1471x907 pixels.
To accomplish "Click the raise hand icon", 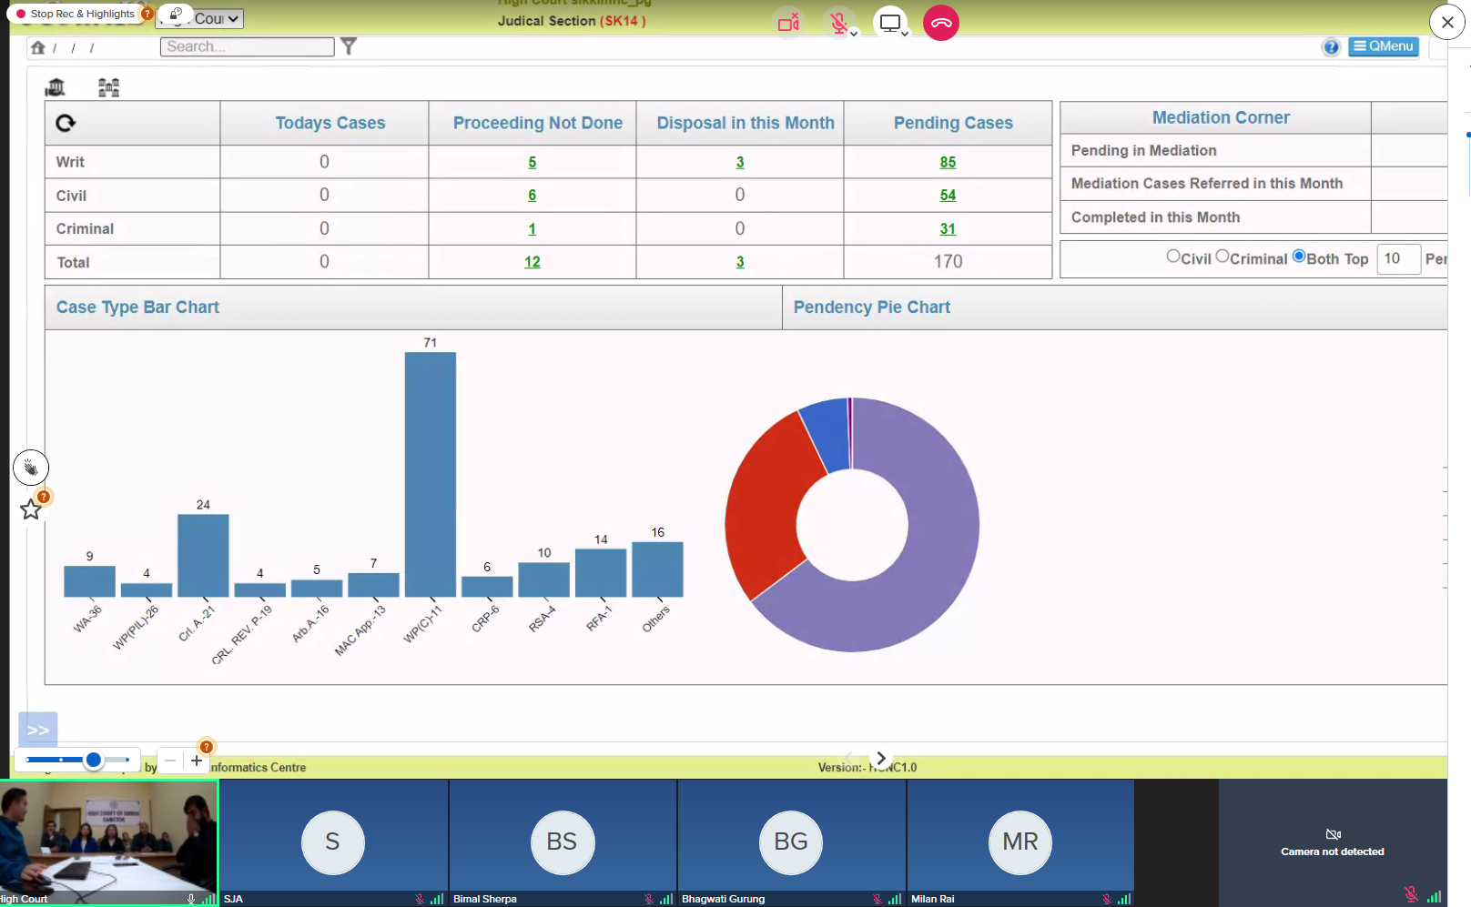I will click(31, 468).
